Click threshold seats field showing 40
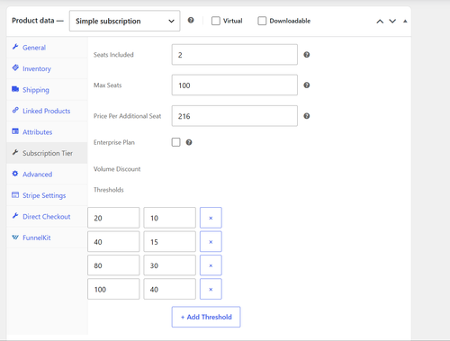Image resolution: width=450 pixels, height=341 pixels. point(113,241)
